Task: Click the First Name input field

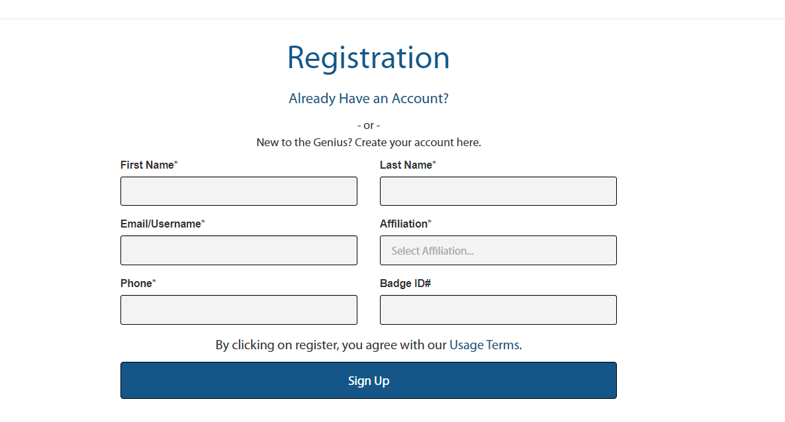Action: tap(239, 191)
